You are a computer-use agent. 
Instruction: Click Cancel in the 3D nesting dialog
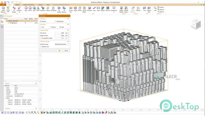pos(66,50)
